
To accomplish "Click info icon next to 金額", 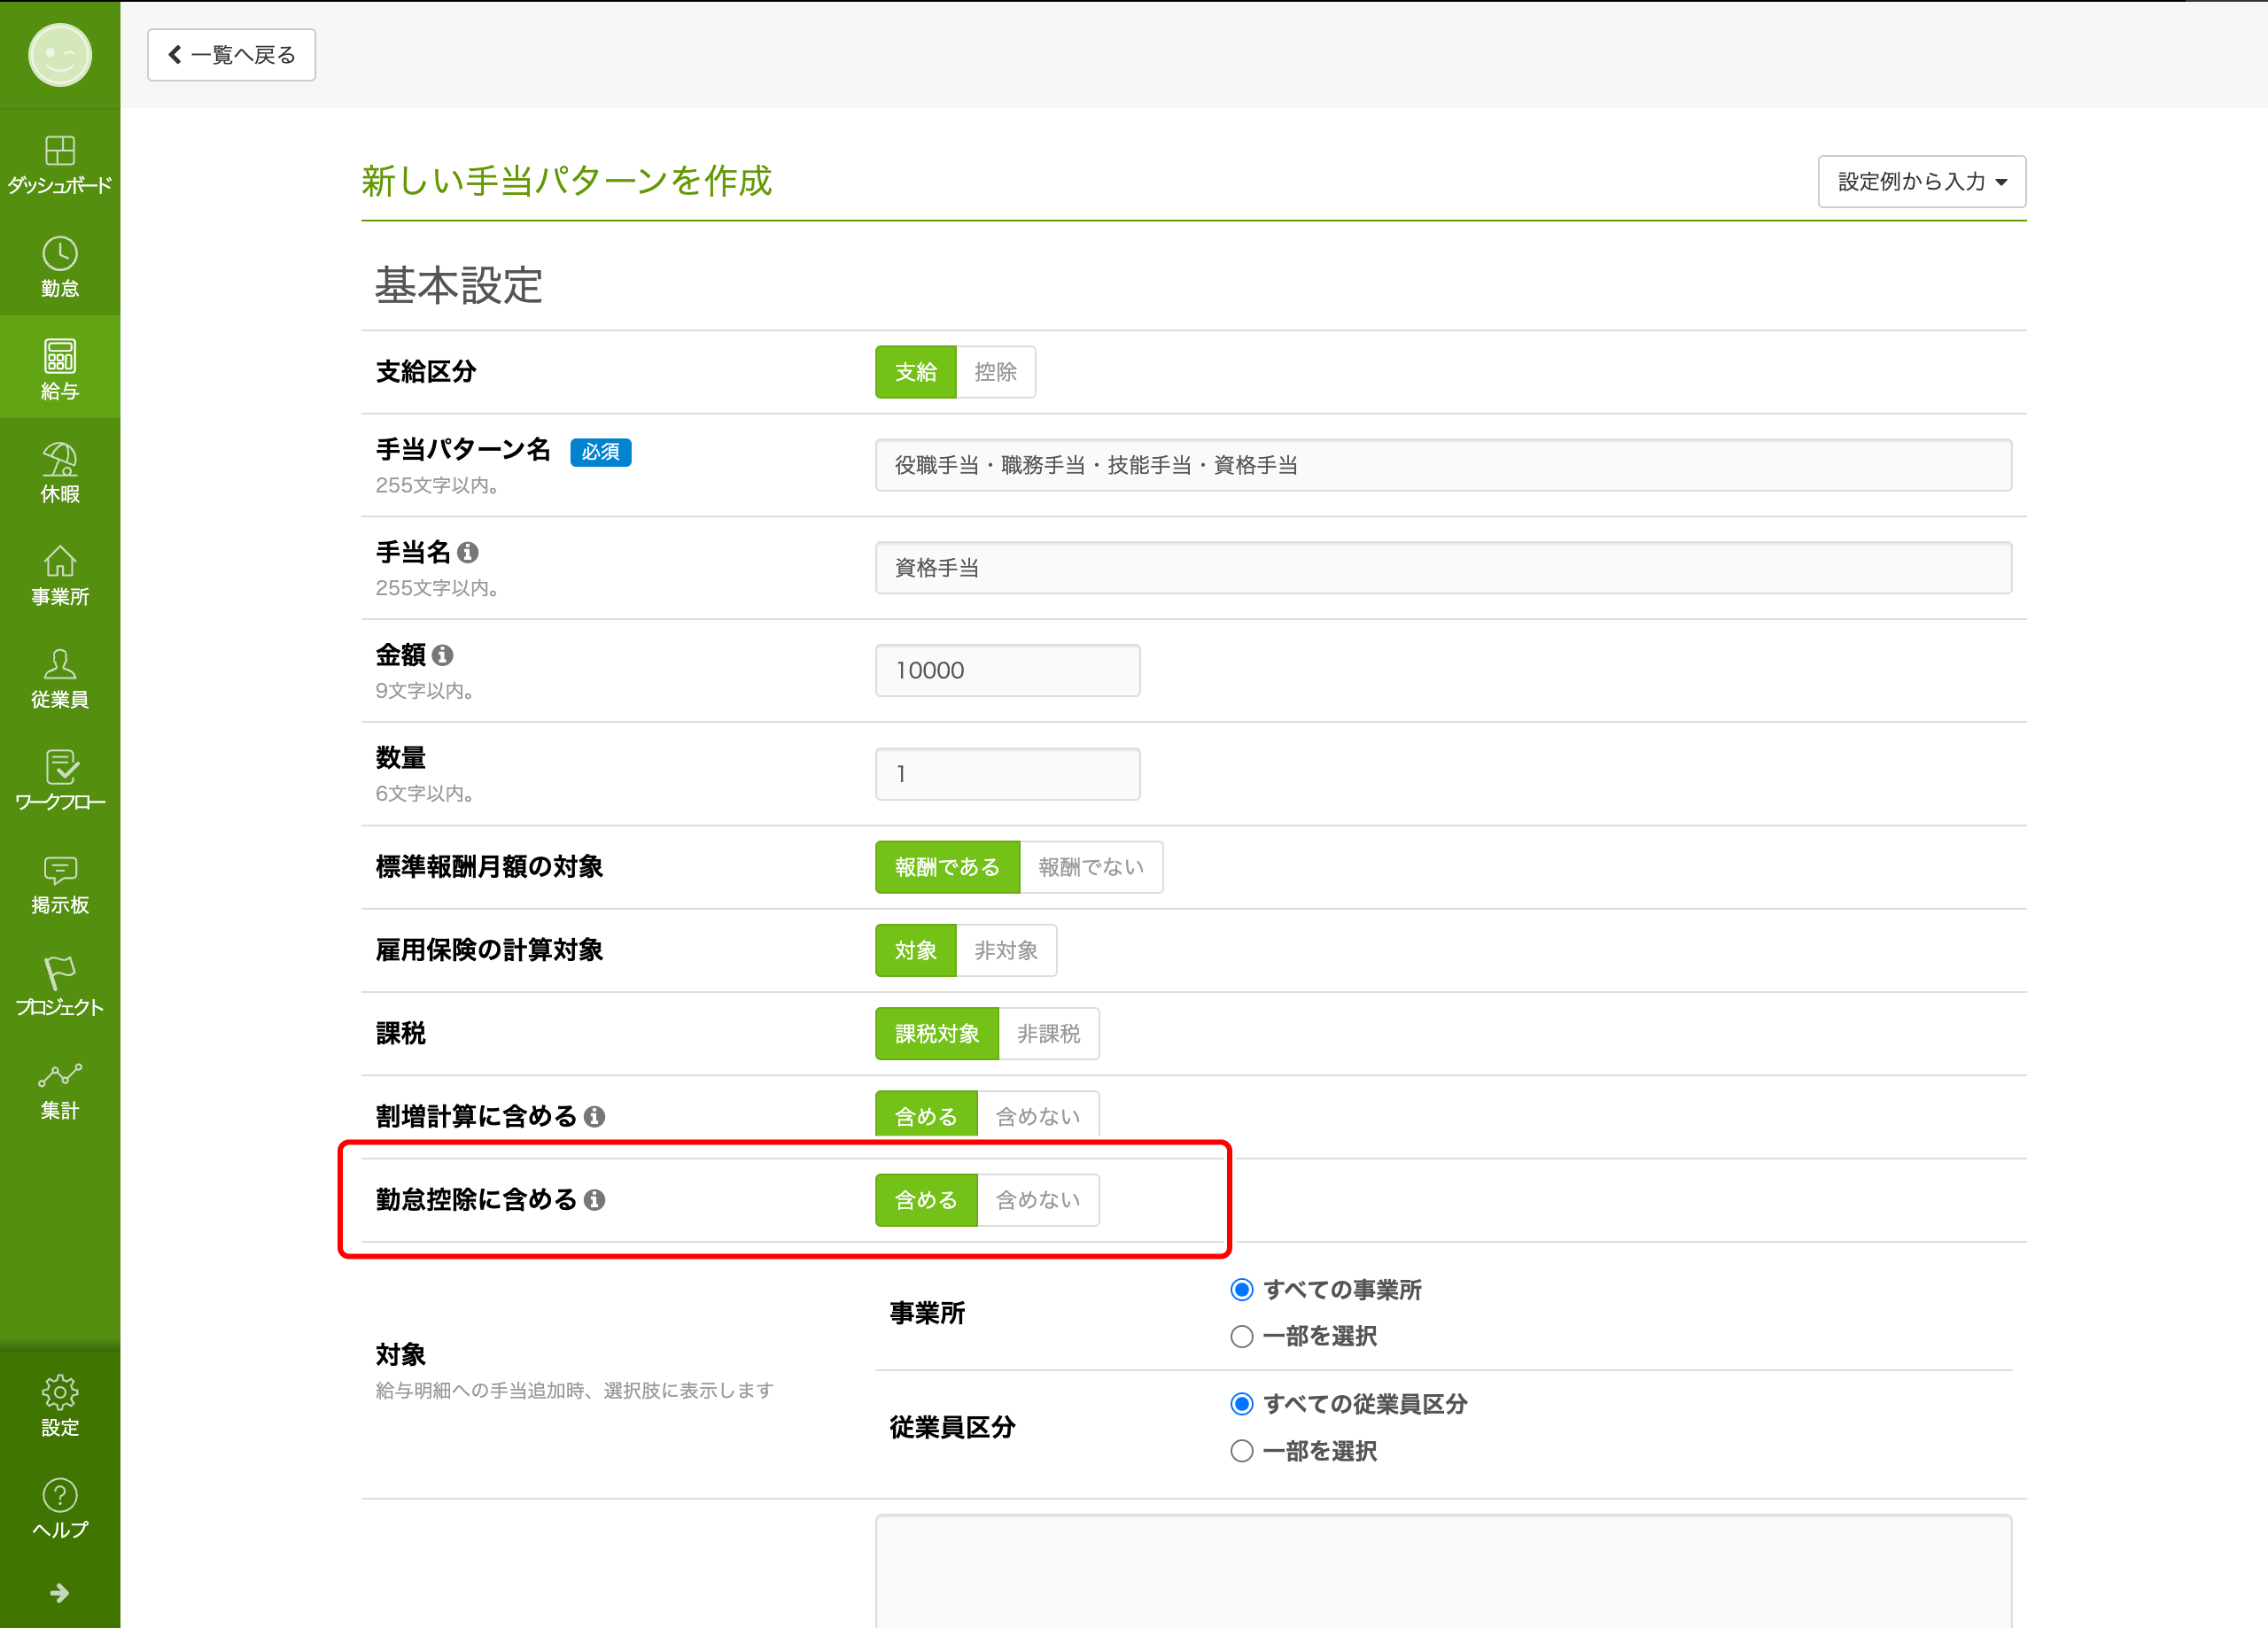I will tap(443, 655).
